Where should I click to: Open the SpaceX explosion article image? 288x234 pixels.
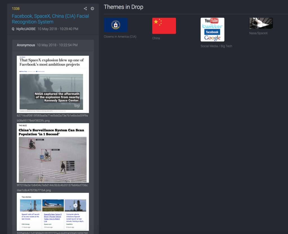click(x=53, y=84)
